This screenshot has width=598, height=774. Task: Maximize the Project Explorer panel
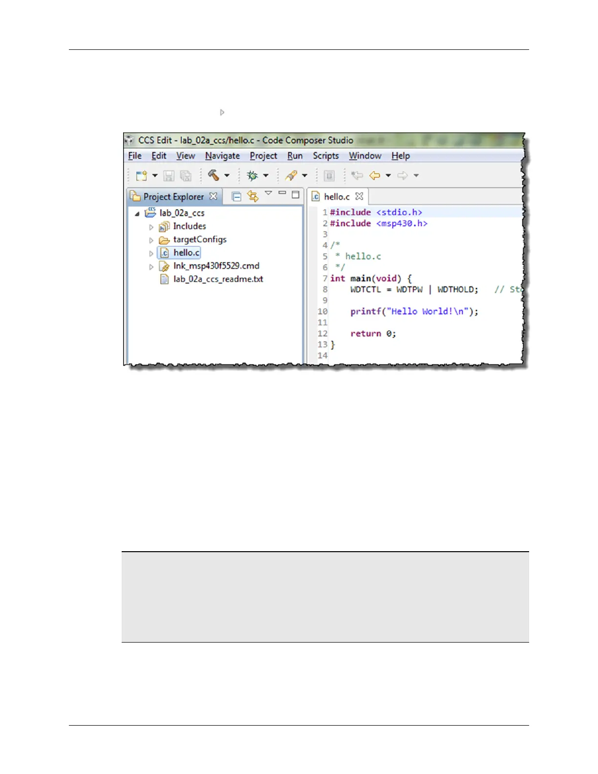296,194
